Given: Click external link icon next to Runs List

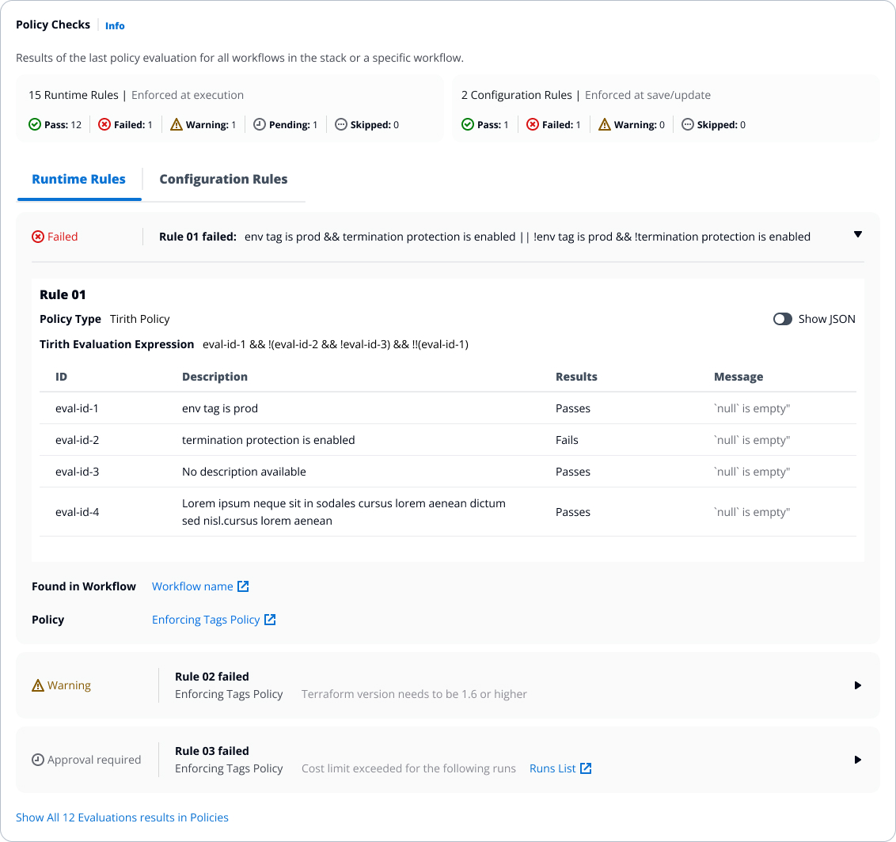Looking at the screenshot, I should (586, 768).
